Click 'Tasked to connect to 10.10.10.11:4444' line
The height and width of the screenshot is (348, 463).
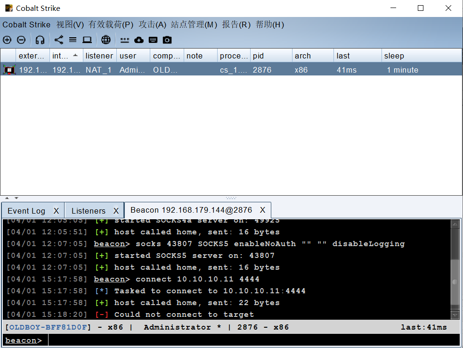click(x=210, y=290)
